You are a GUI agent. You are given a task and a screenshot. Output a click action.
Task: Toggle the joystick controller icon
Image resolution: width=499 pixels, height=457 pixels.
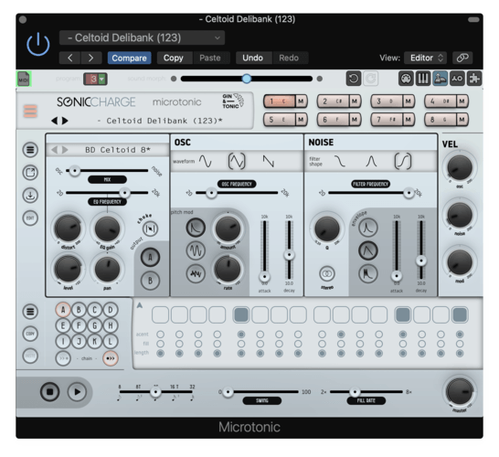point(441,79)
